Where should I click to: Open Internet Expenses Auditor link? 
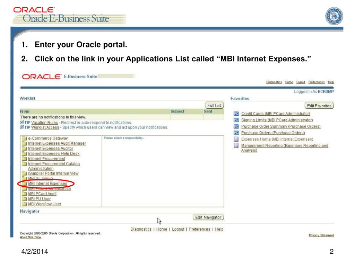point(51,148)
